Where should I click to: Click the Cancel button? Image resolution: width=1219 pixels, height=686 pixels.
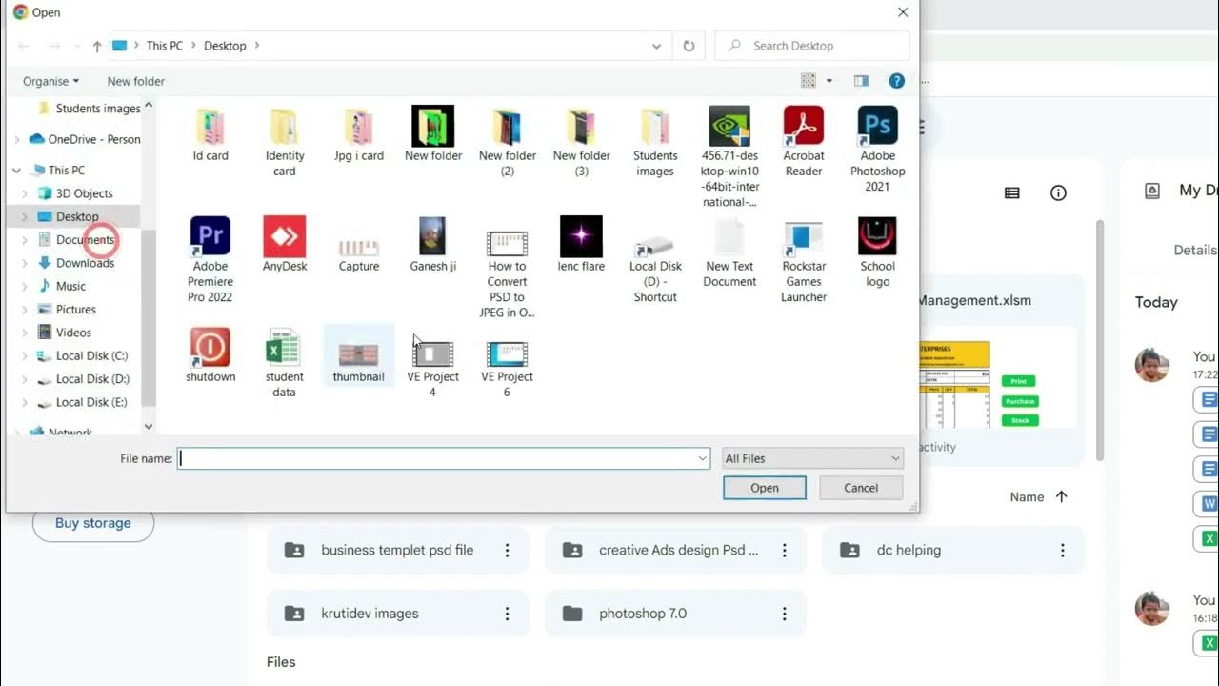point(861,488)
